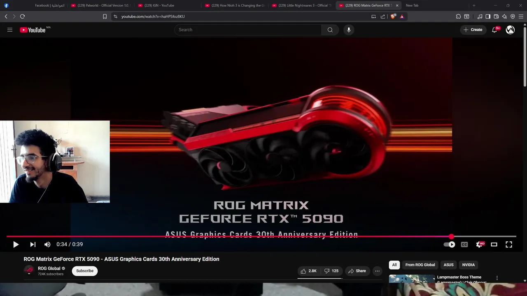
Task: Toggle the autoplay switch in player
Action: (x=449, y=245)
